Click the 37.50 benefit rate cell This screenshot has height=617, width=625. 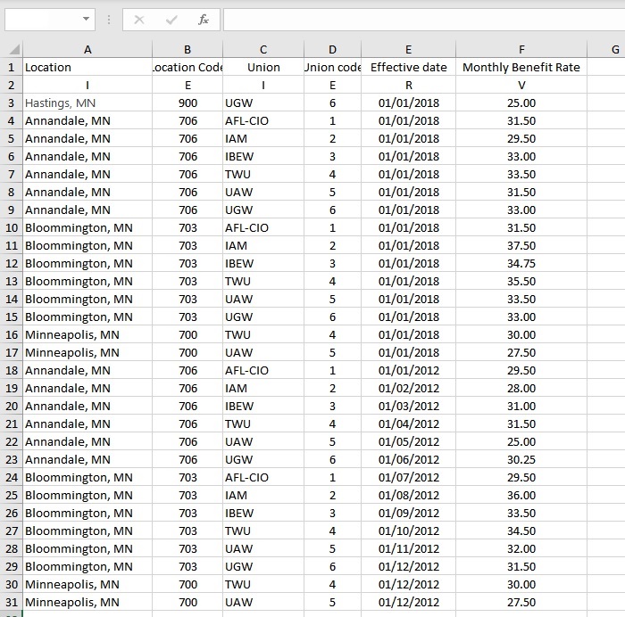[x=521, y=246]
